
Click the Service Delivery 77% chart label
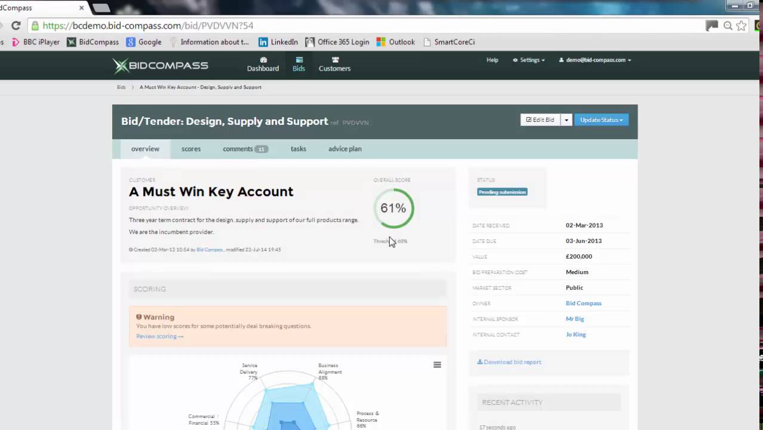click(x=249, y=371)
